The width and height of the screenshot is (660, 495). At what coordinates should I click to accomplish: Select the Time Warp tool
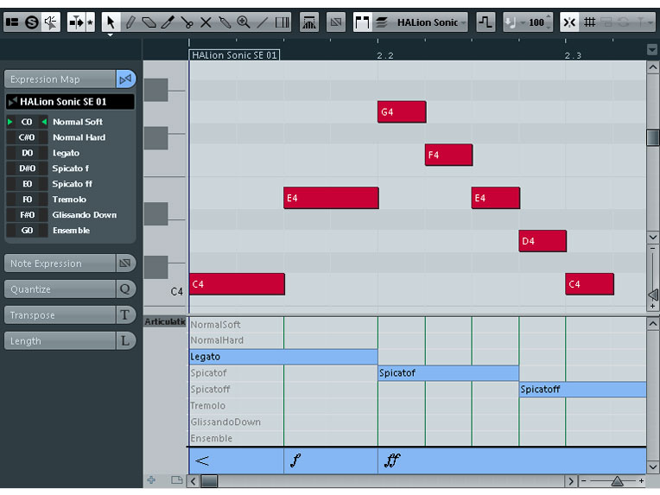(x=282, y=22)
